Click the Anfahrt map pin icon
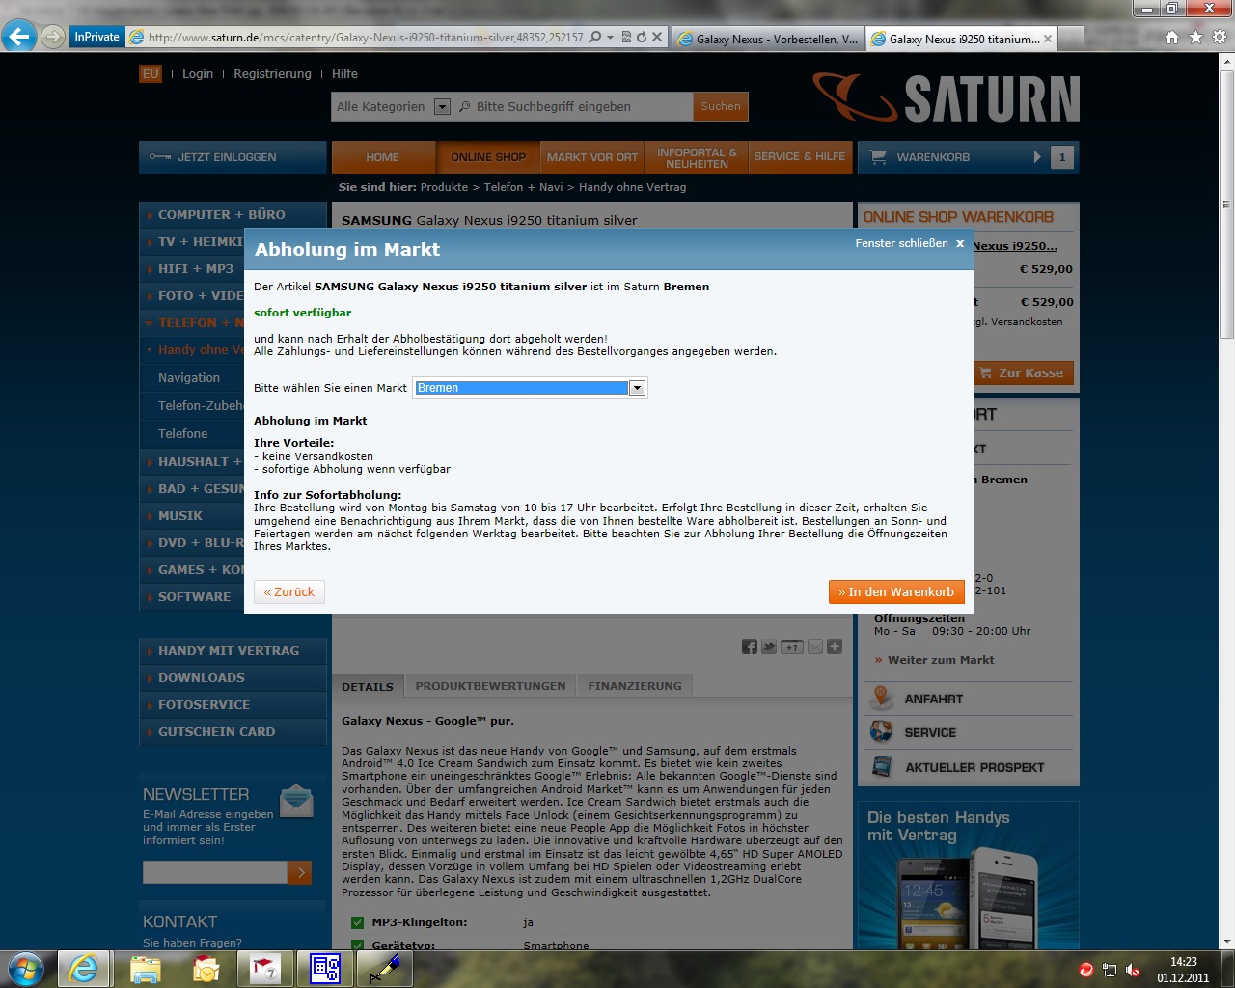The height and width of the screenshot is (988, 1235). [881, 698]
